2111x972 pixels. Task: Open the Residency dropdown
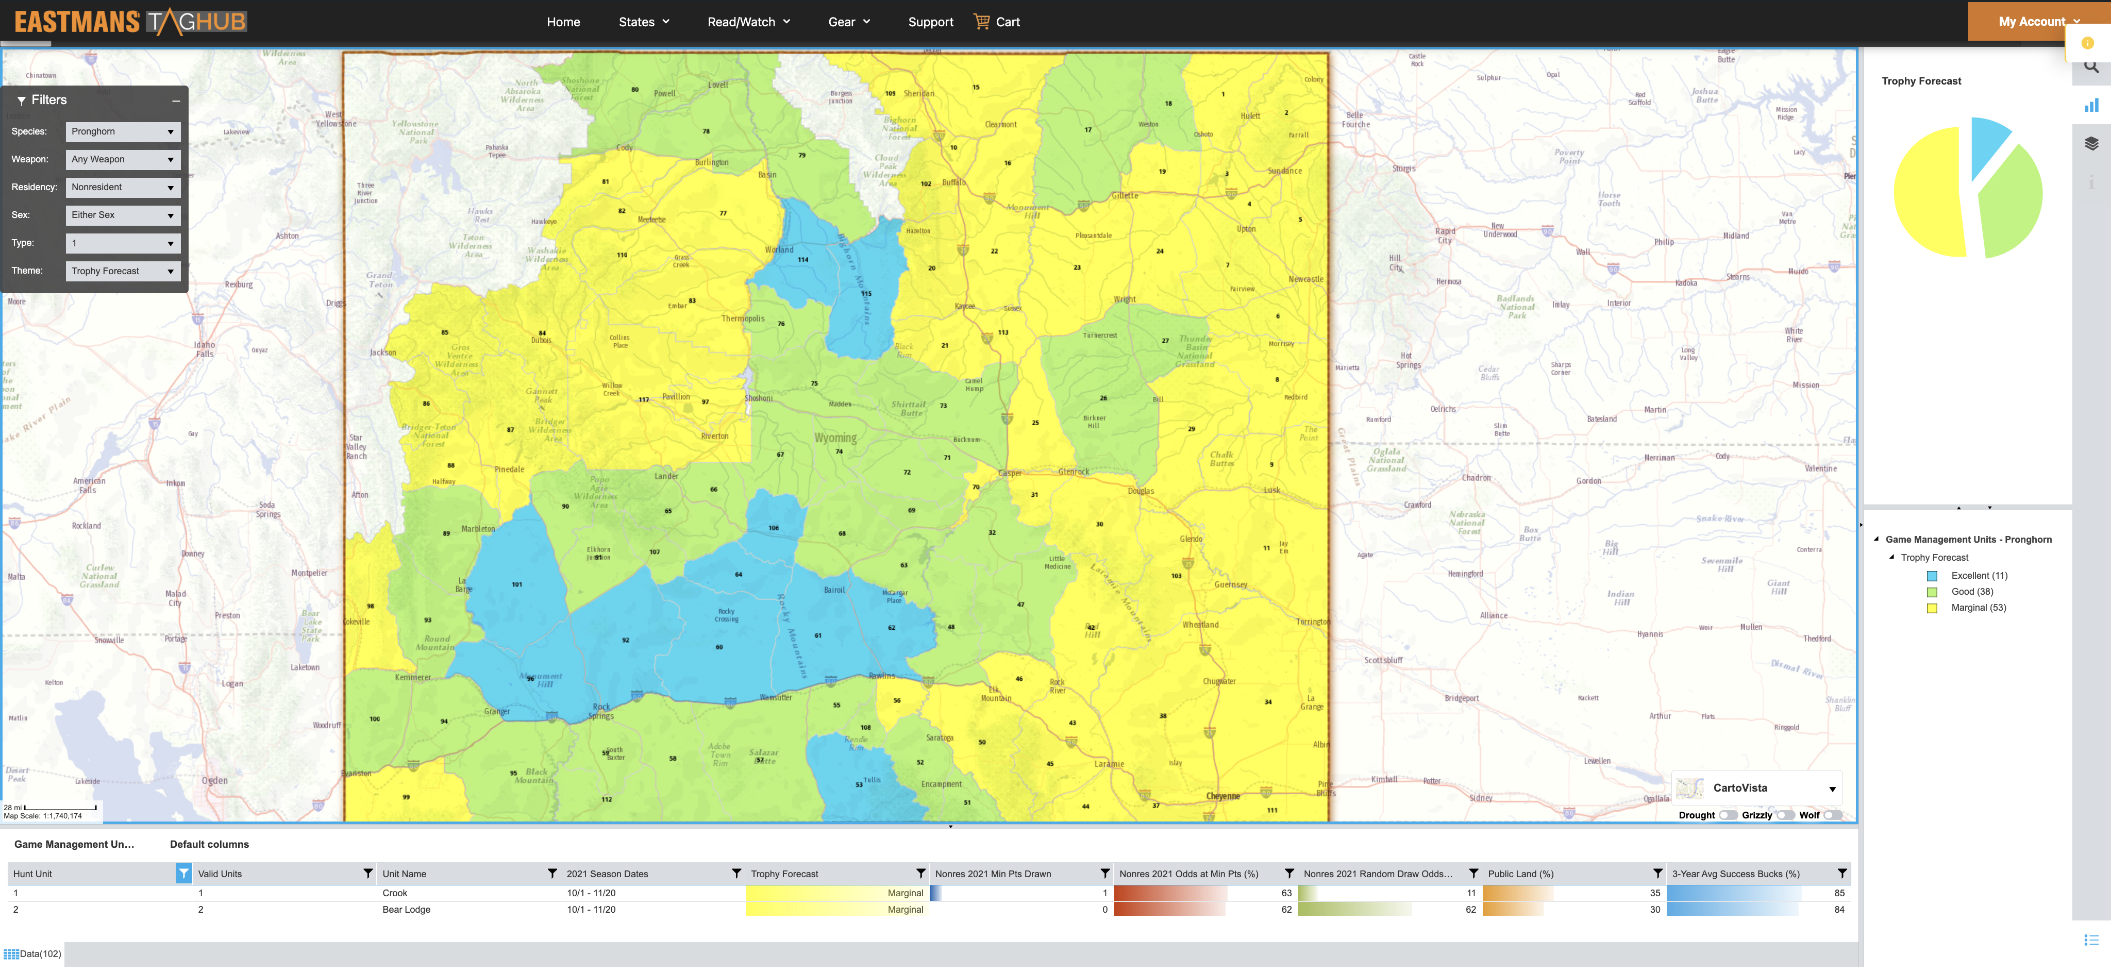point(123,188)
